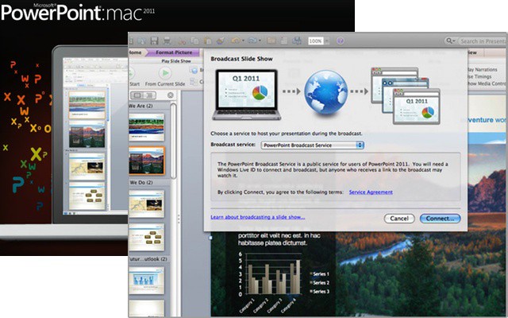The image size is (508, 318).
Task: Click the 100% zoom field
Action: pyautogui.click(x=316, y=41)
